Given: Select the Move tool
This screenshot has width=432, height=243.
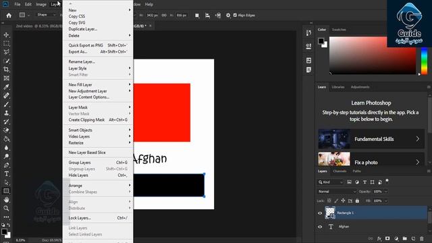Looking at the screenshot, I should point(6,35).
